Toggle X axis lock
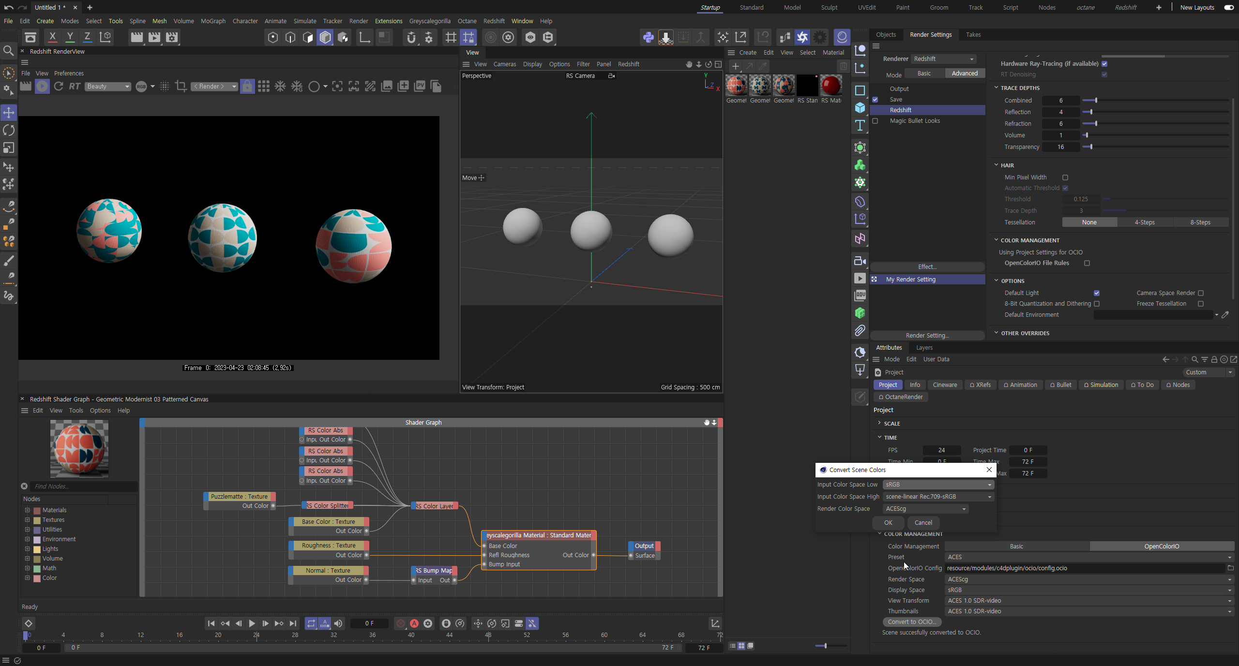Viewport: 1239px width, 666px height. (x=53, y=37)
